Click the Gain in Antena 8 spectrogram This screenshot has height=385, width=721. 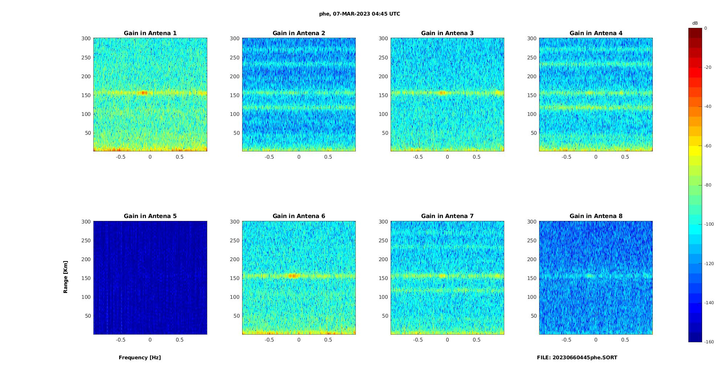tap(596, 277)
